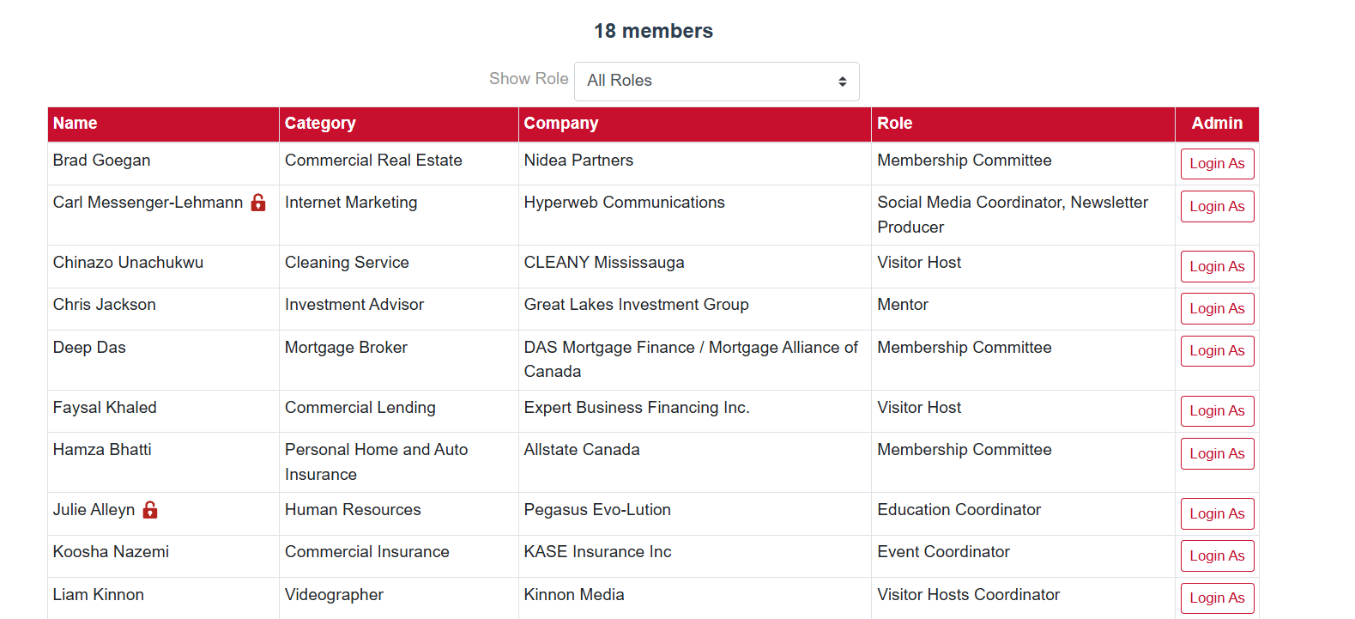Image resolution: width=1355 pixels, height=619 pixels.
Task: Click the Category column header
Action: [x=320, y=124]
